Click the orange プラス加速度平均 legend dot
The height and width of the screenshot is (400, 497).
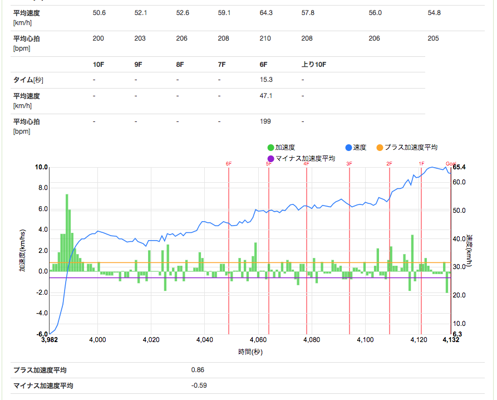[380, 148]
